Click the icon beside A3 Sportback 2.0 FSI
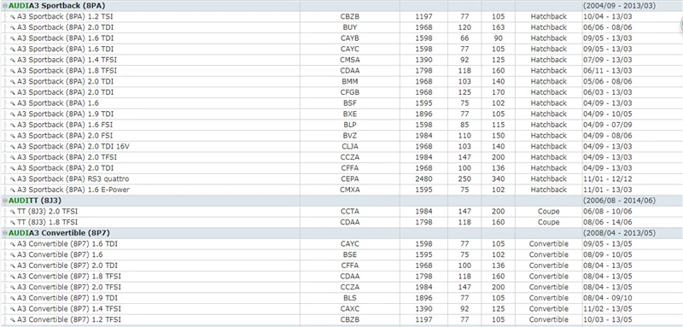 (x=13, y=136)
